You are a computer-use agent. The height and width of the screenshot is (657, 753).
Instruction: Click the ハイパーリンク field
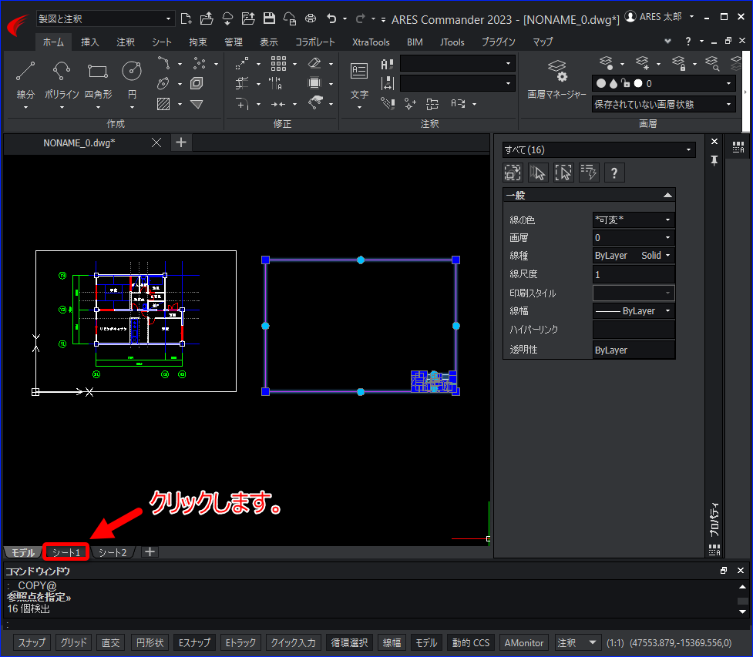634,330
